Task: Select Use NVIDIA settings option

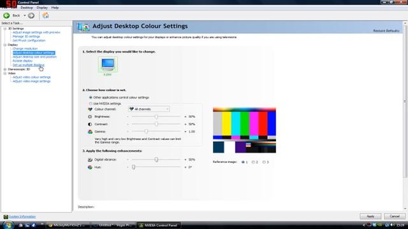Action: [91, 104]
